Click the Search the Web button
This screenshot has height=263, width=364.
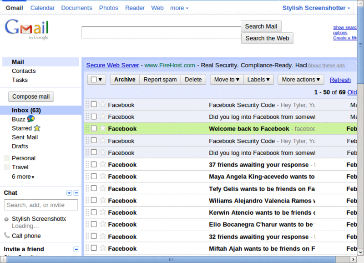[267, 38]
